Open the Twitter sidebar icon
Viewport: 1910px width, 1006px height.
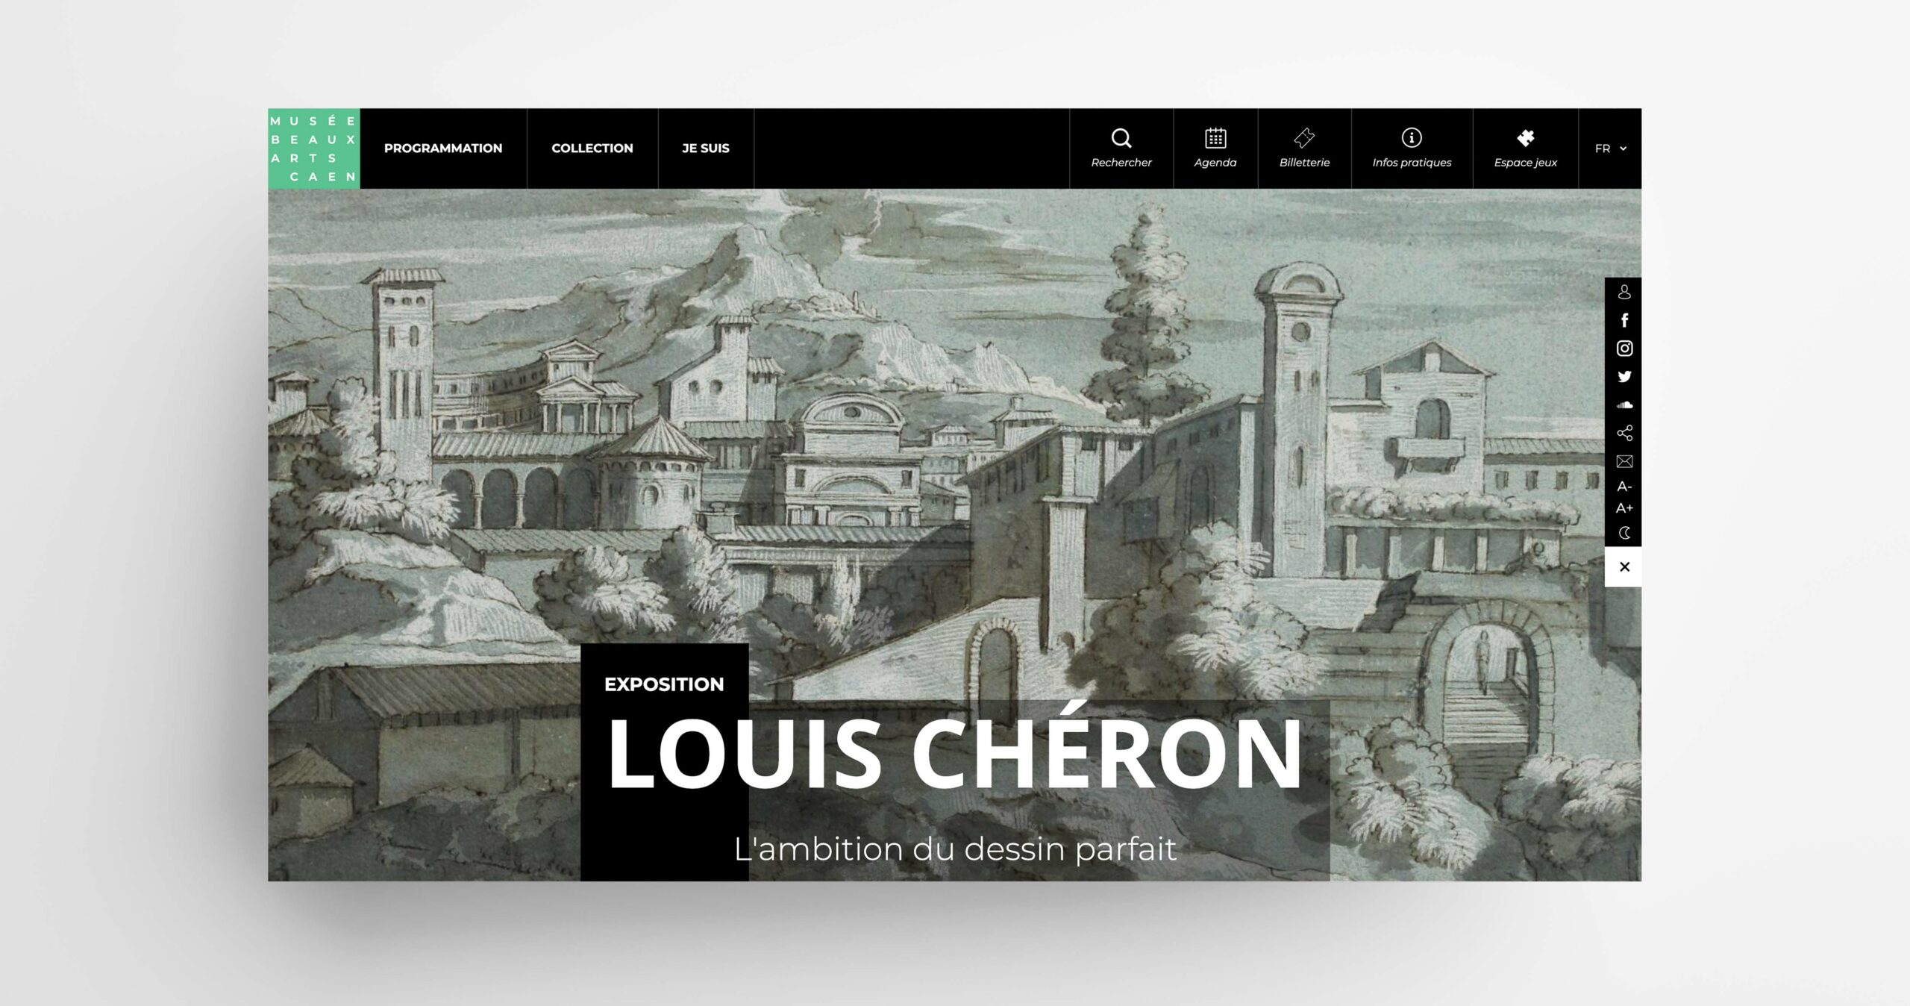pyautogui.click(x=1624, y=377)
